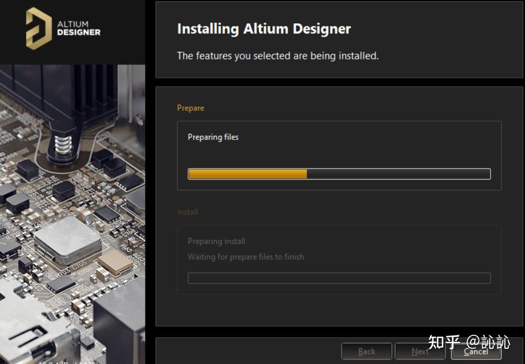Click the disabled Back button
This screenshot has width=525, height=364.
click(x=366, y=351)
